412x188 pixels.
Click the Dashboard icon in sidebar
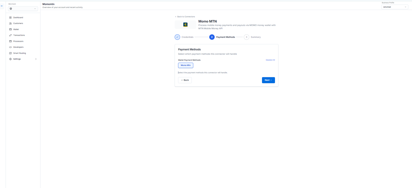[x=11, y=18]
